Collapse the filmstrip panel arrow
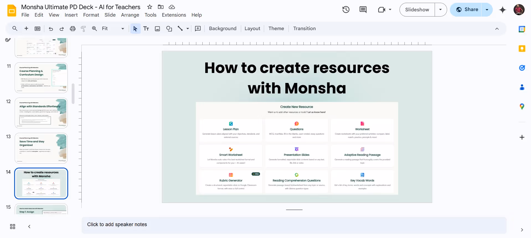 29,227
